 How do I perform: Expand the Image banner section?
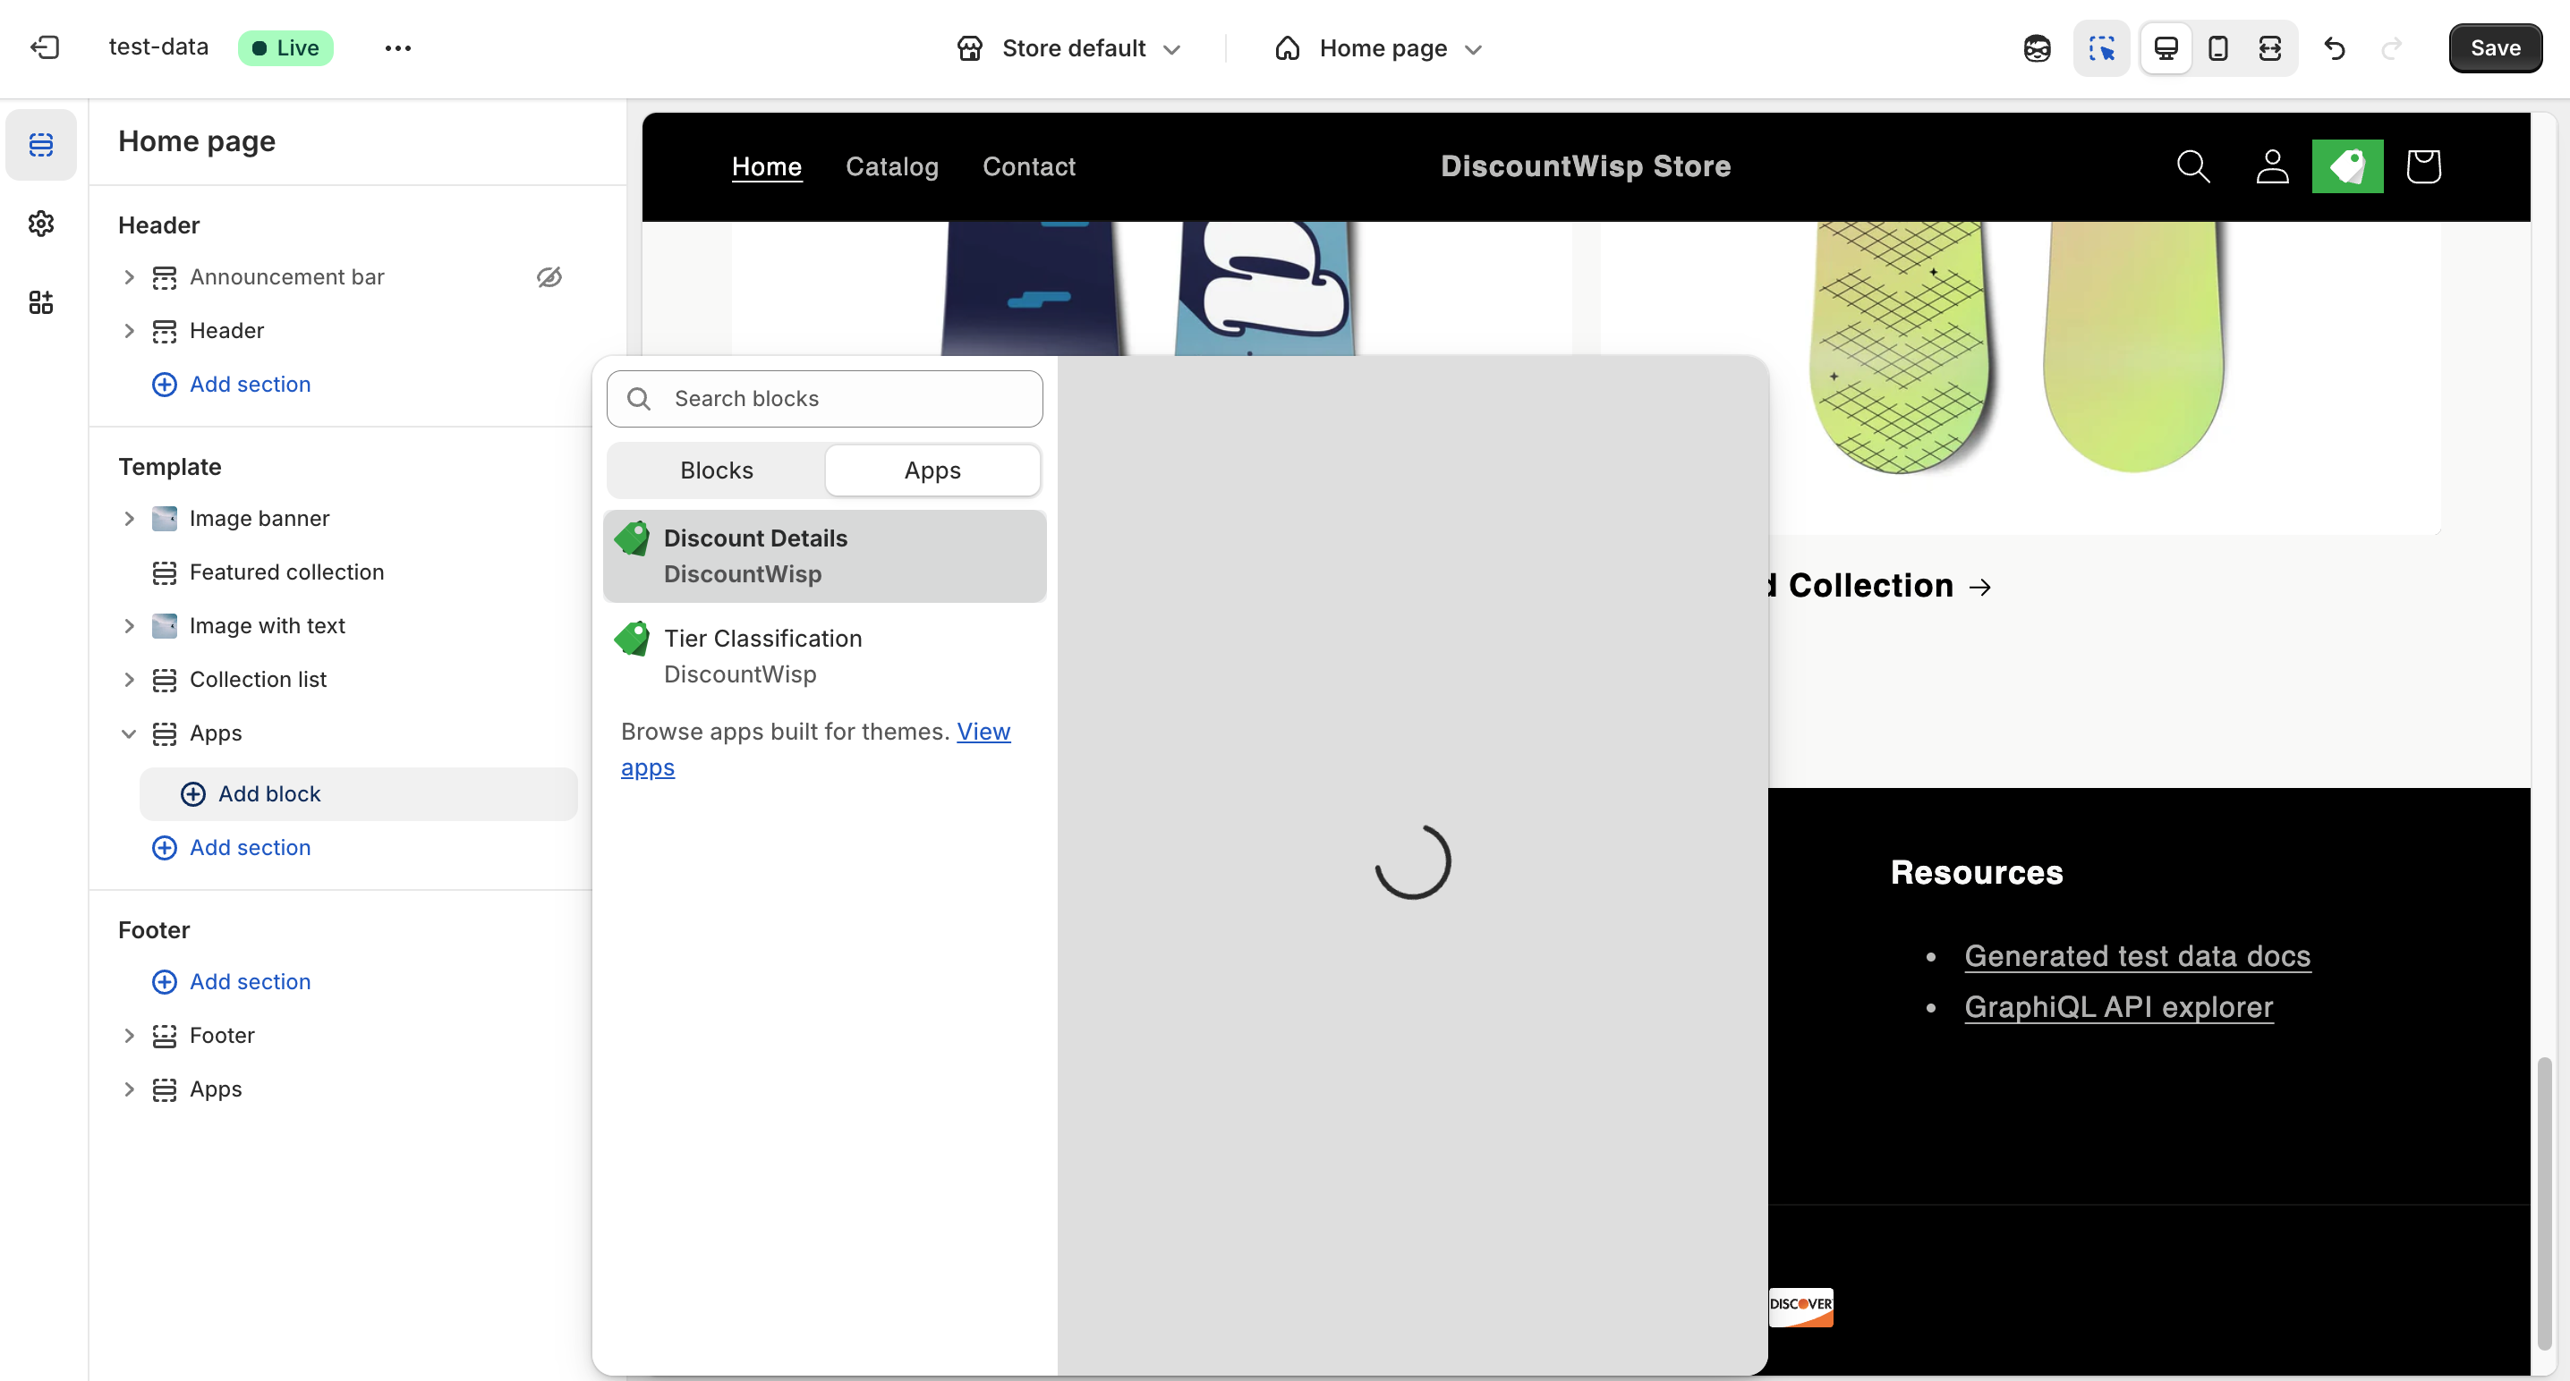click(129, 519)
